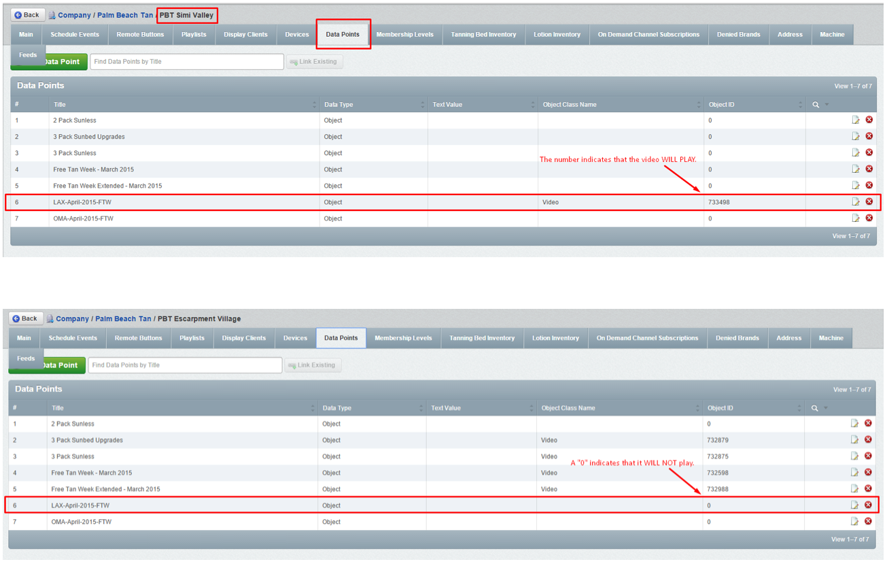Sort by Object Class Name in Escarpment Village panel
The image size is (887, 564).
[620, 408]
